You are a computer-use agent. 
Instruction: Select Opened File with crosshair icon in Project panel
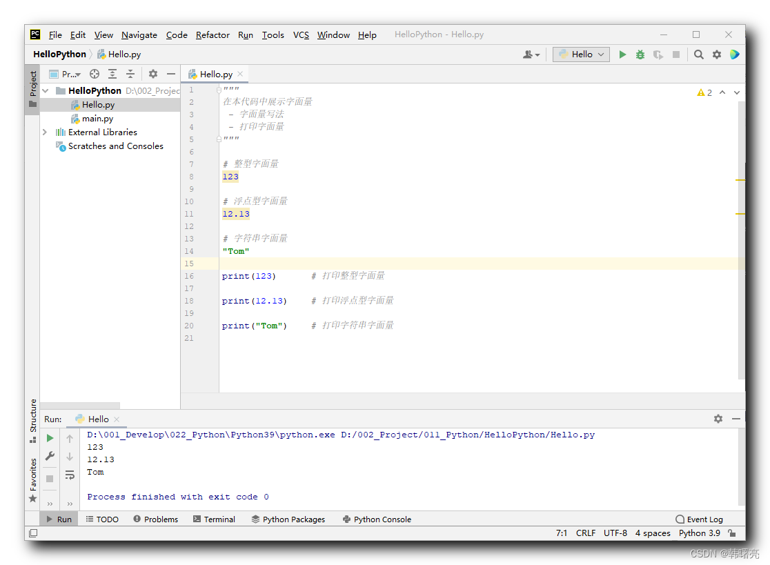click(x=95, y=74)
